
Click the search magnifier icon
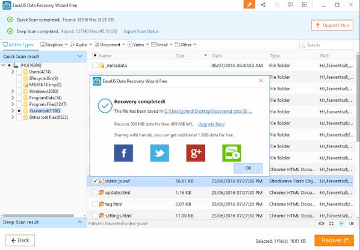pyautogui.click(x=303, y=46)
